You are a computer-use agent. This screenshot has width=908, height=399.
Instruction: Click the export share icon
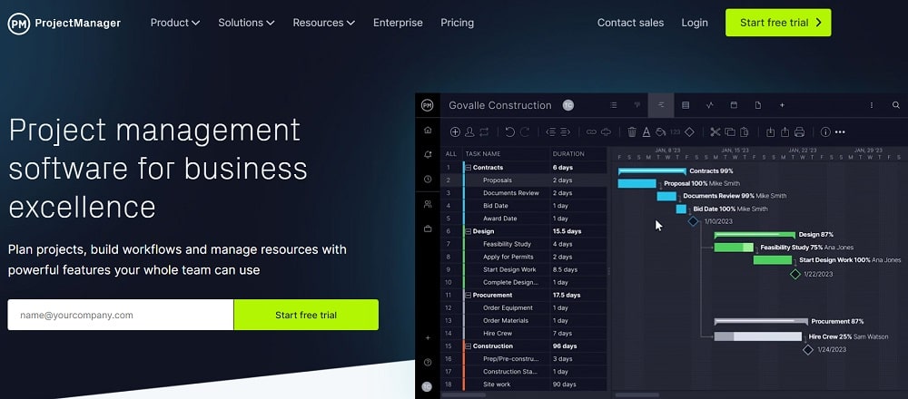785,131
